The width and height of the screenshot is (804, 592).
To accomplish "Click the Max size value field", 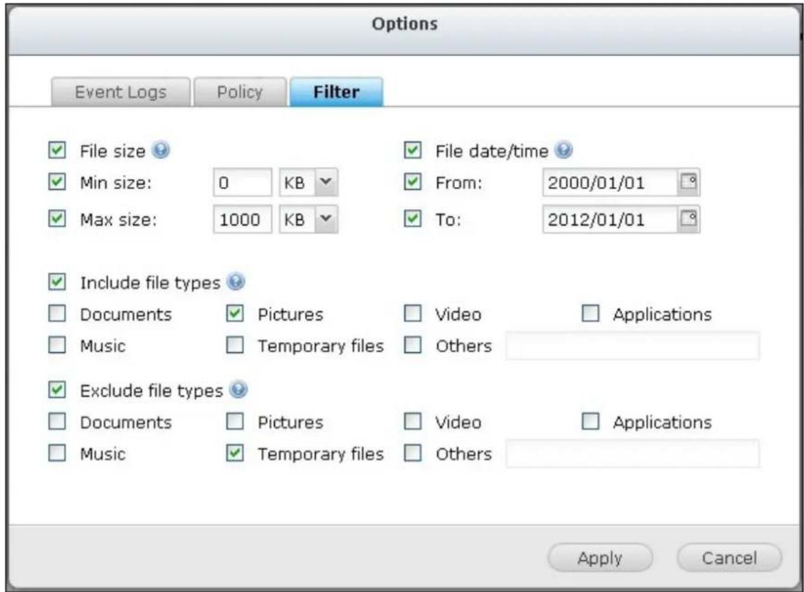I will (243, 219).
